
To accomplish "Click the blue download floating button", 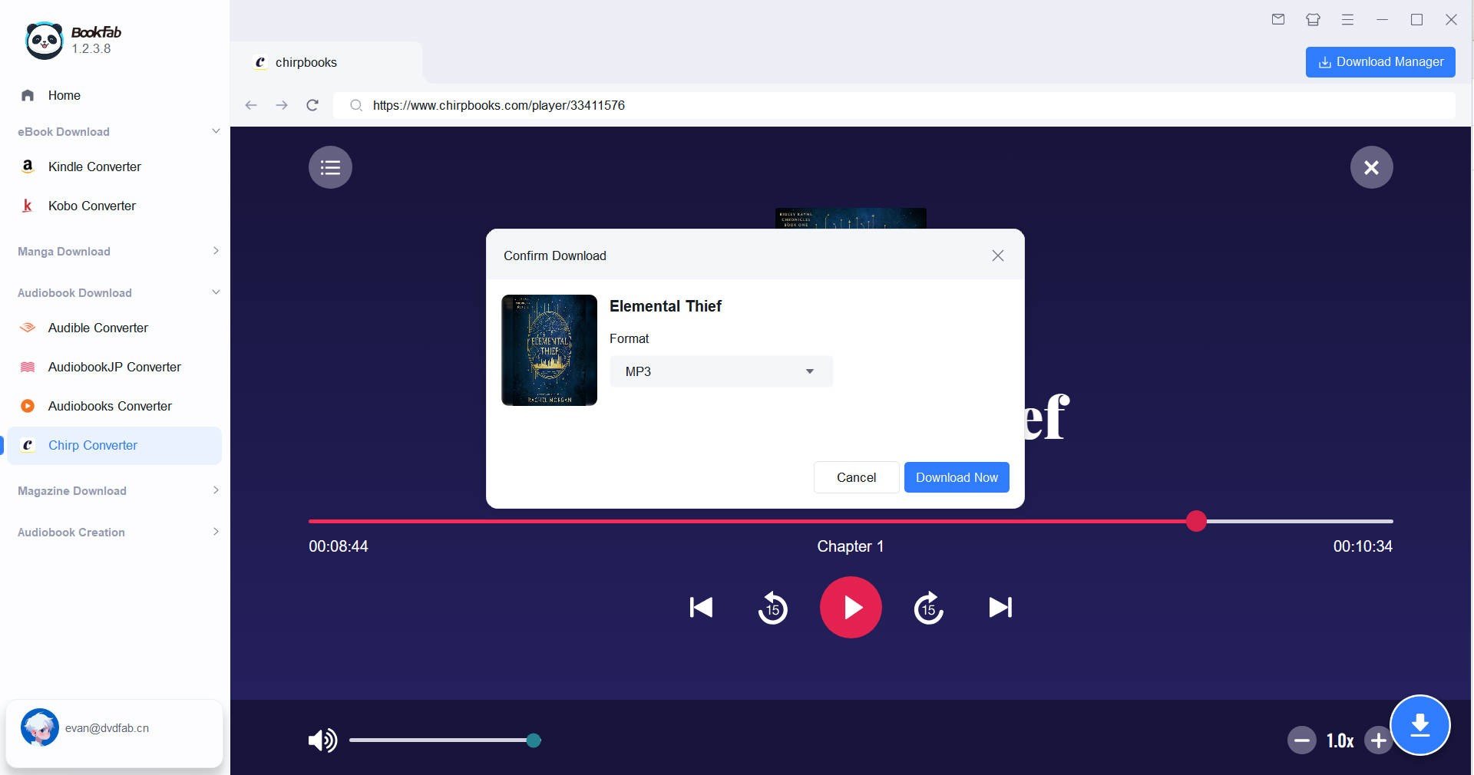I will [x=1420, y=725].
